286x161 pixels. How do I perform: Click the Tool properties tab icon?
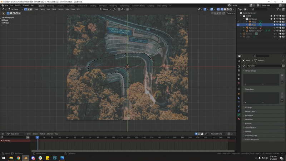click(239, 61)
